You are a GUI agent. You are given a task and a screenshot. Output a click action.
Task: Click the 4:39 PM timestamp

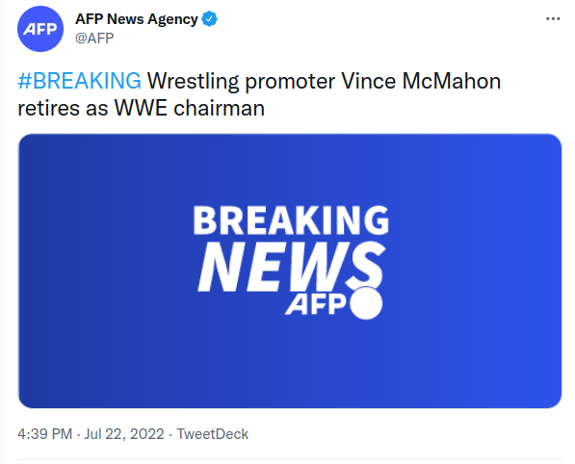(44, 434)
